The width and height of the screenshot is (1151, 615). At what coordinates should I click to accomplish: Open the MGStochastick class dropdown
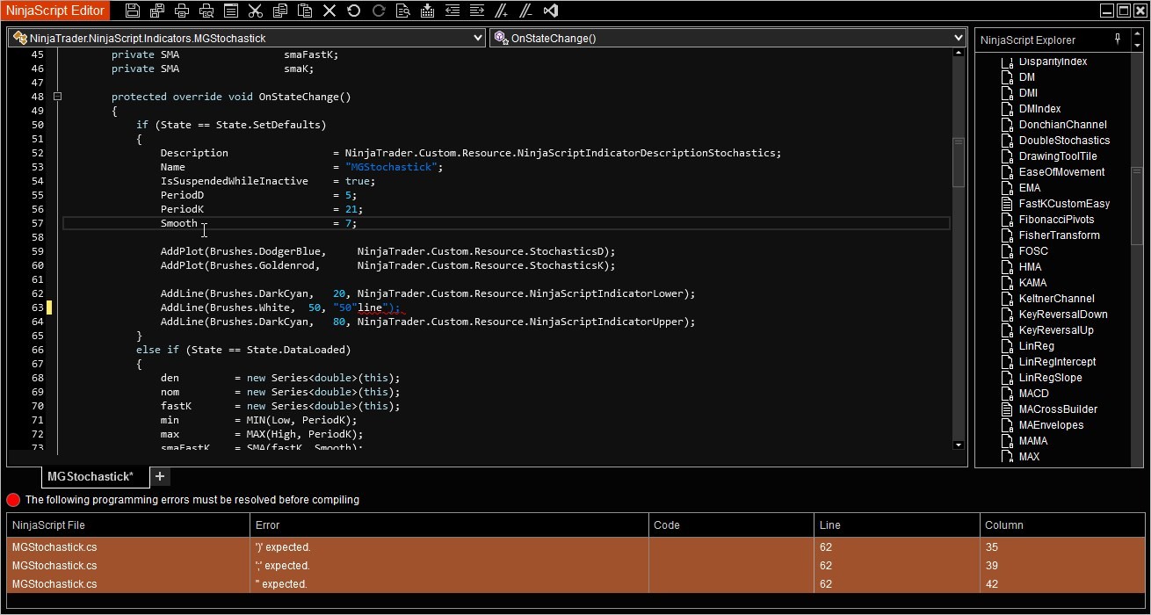pyautogui.click(x=477, y=38)
